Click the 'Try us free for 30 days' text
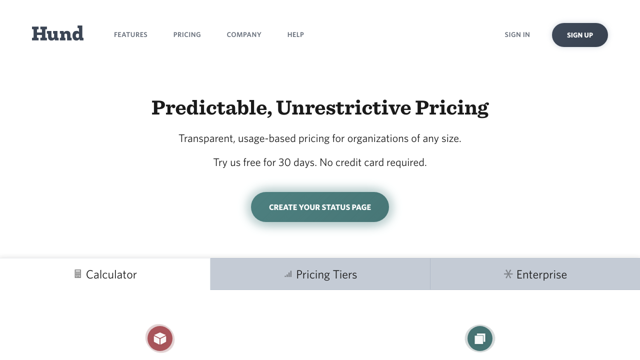 (x=265, y=162)
